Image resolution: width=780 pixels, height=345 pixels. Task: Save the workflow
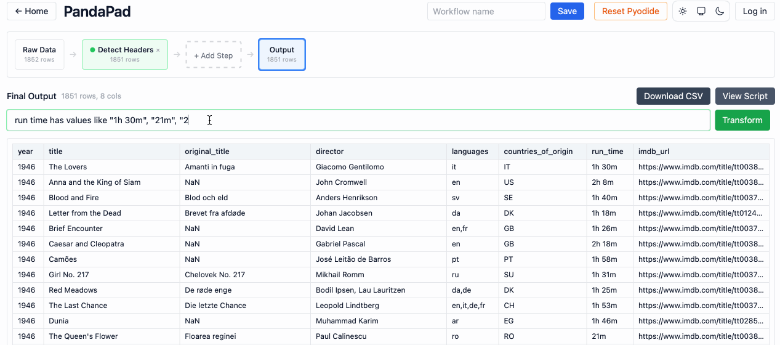pyautogui.click(x=566, y=11)
